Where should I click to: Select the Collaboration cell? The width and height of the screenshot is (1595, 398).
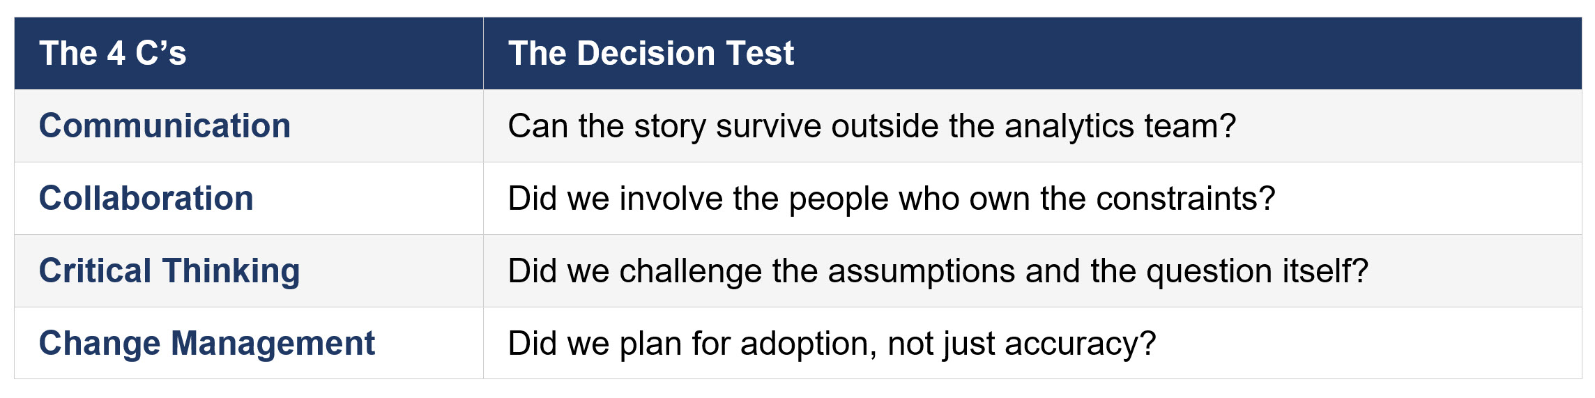[146, 199]
